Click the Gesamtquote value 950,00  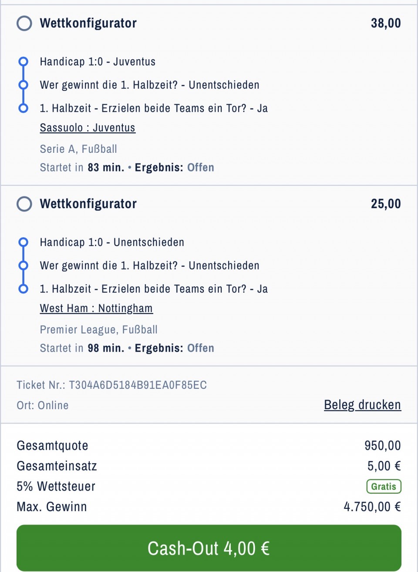[382, 445]
